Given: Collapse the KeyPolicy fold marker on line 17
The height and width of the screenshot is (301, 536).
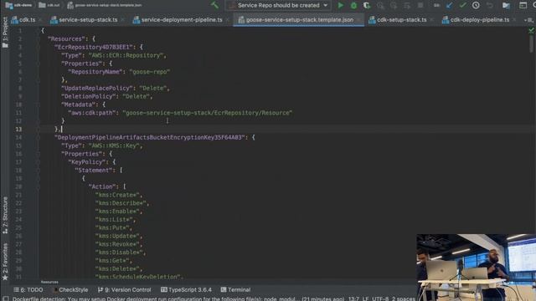Looking at the screenshot, I should pos(39,162).
